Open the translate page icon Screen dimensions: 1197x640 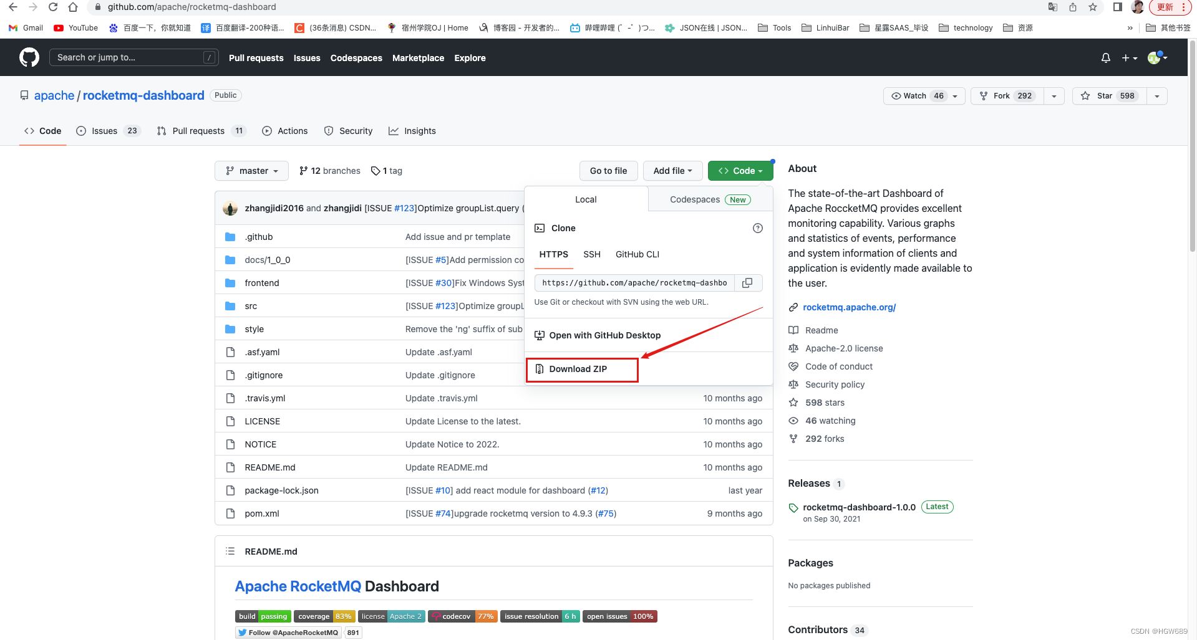[x=1053, y=7]
